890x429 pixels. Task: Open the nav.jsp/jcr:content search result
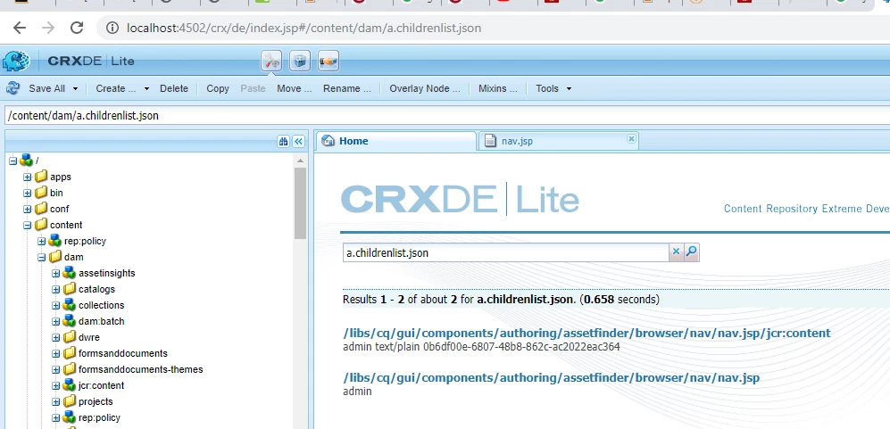coord(586,333)
